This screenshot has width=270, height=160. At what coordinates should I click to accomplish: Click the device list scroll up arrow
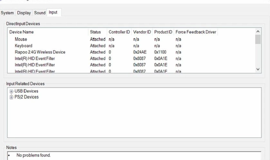coord(258,32)
